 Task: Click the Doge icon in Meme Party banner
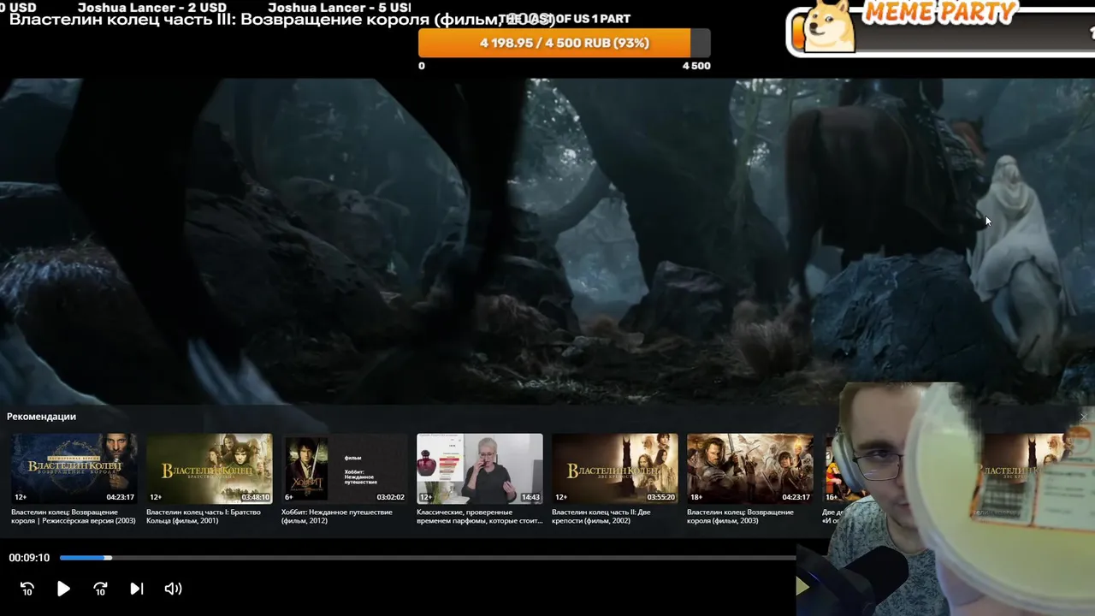tap(826, 26)
